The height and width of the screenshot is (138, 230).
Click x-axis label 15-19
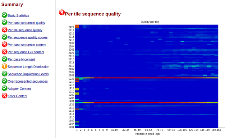pos(114,130)
